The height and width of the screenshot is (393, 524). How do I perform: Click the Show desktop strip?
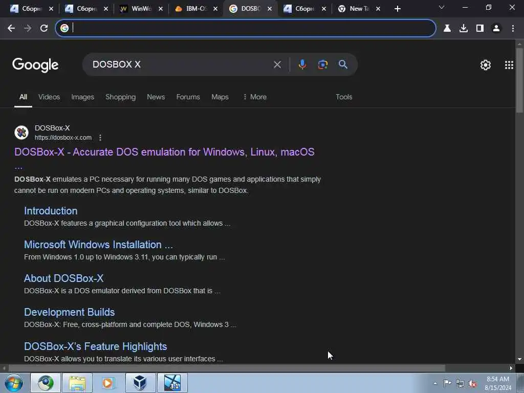pos(520,383)
